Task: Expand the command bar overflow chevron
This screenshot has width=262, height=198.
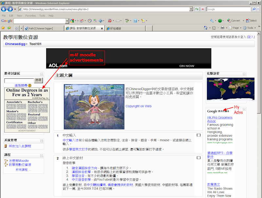Action: click(259, 26)
